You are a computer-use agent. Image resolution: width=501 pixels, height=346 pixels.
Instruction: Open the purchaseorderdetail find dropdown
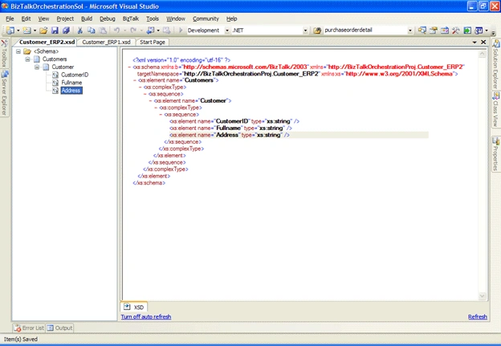pyautogui.click(x=410, y=31)
